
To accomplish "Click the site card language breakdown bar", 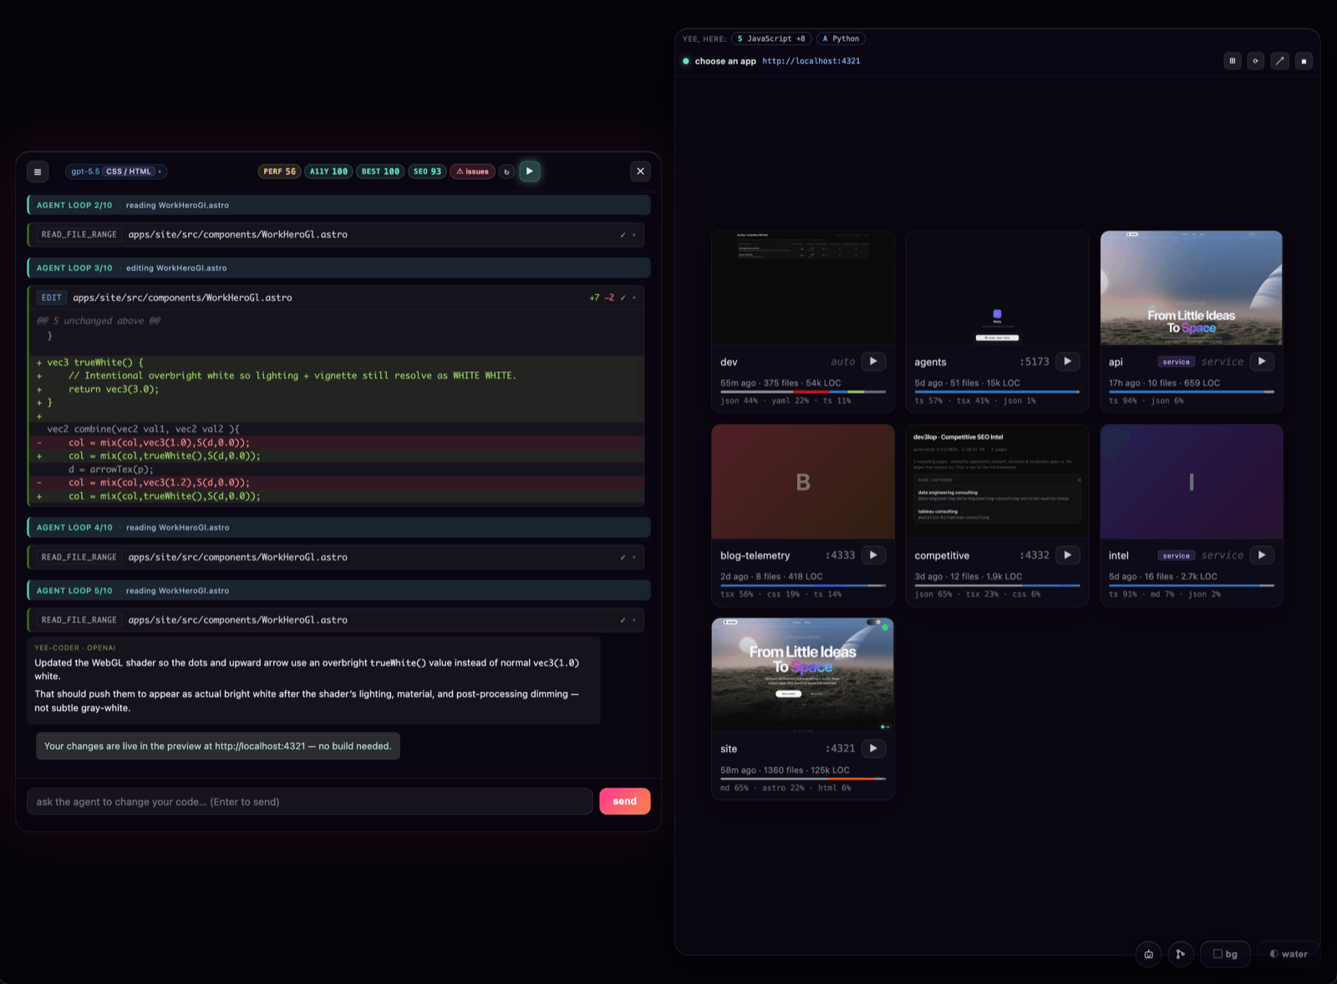I will pos(803,778).
